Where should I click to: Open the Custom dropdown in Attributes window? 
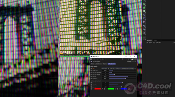click(131, 62)
